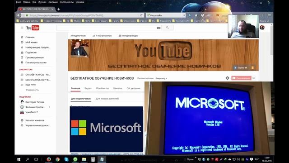Open the Музон bookmark folder
289x163 pixels.
pos(75,21)
